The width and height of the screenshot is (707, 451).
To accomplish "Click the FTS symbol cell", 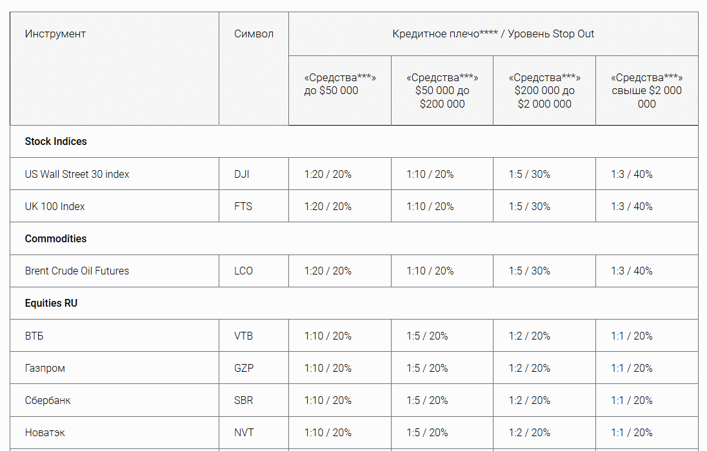I will pos(243,207).
